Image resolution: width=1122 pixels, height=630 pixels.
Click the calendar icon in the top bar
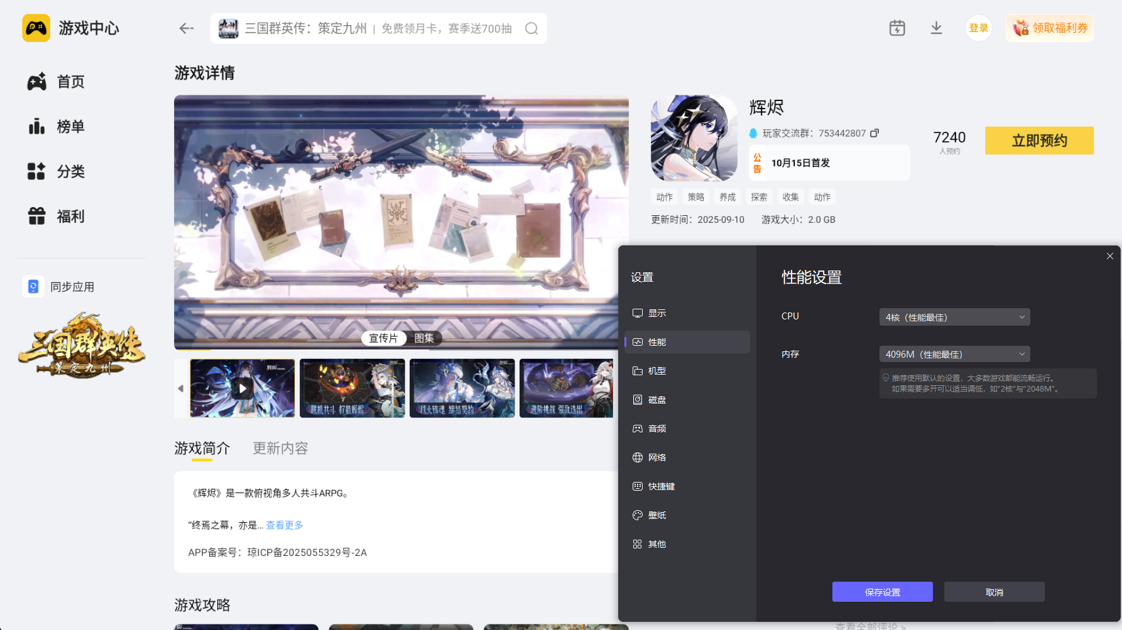[897, 28]
